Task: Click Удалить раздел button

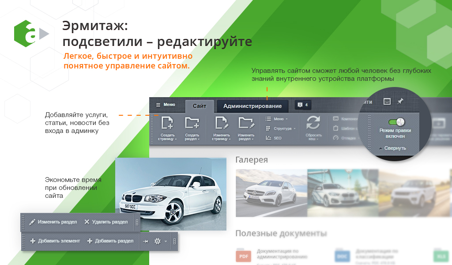Action: coord(106,222)
